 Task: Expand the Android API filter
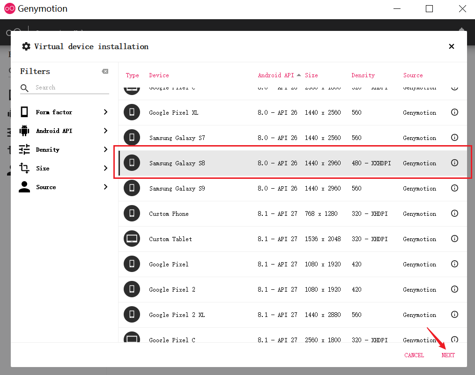pyautogui.click(x=105, y=131)
